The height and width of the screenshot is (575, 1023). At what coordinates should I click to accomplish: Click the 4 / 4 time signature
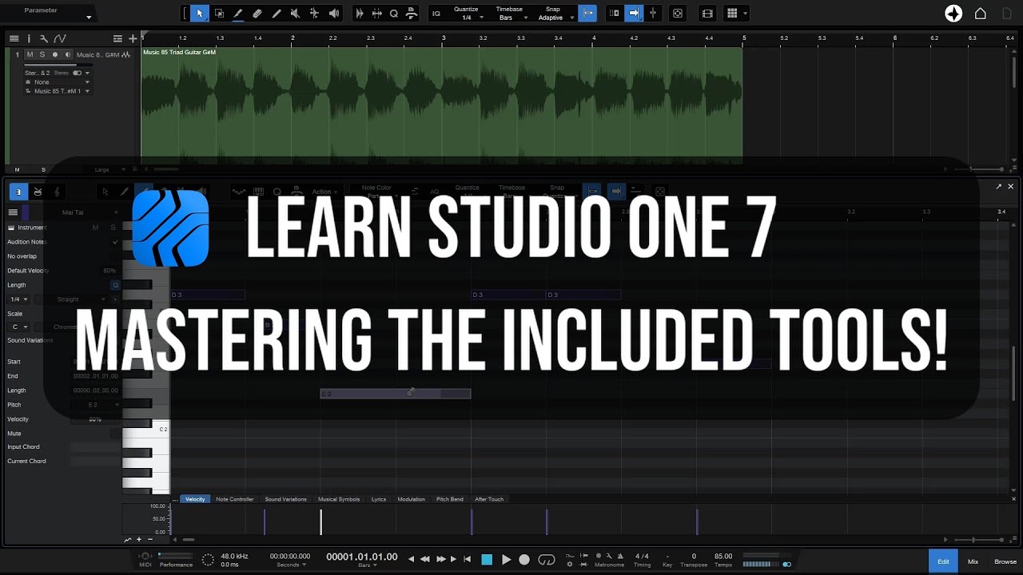pos(642,556)
